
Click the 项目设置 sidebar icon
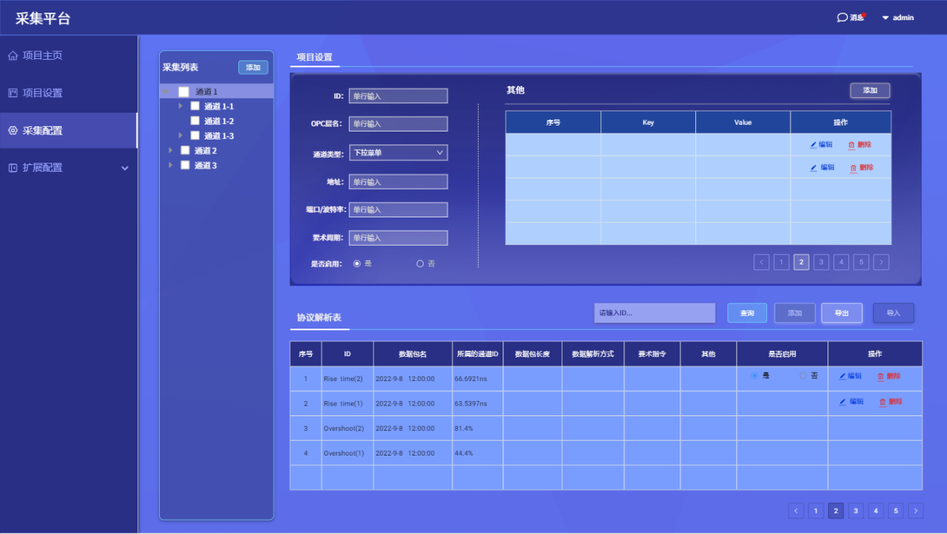(x=13, y=93)
